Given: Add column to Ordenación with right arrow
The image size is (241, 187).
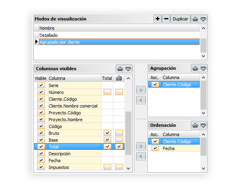Looking at the screenshot, I should tap(141, 146).
